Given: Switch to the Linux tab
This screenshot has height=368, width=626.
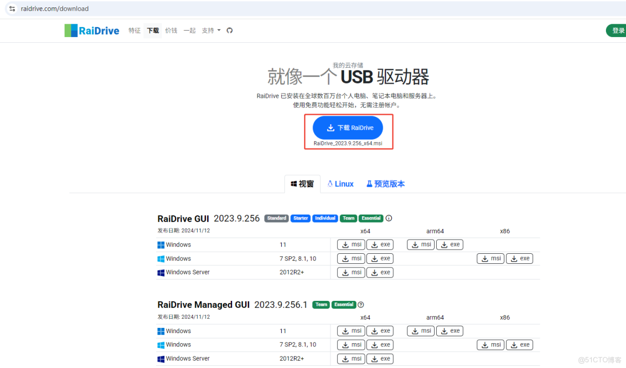Looking at the screenshot, I should pyautogui.click(x=340, y=183).
